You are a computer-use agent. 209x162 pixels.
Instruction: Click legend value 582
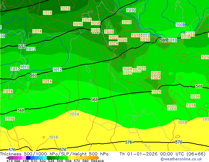click(x=85, y=161)
